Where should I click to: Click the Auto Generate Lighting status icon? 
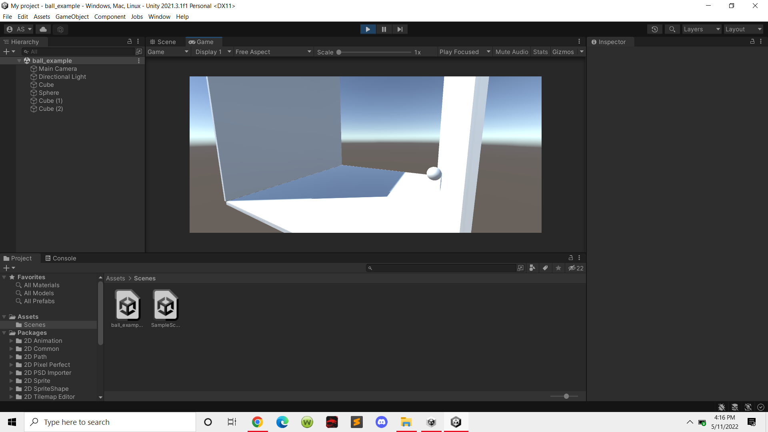click(748, 407)
